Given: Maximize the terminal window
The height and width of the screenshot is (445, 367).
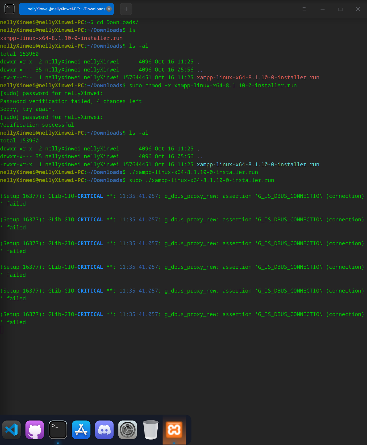Looking at the screenshot, I should (x=340, y=9).
